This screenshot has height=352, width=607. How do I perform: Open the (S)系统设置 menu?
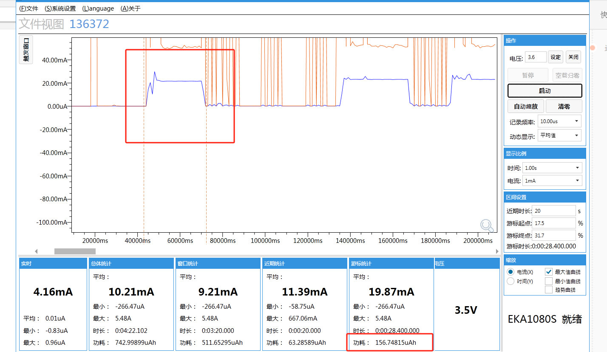(60, 8)
